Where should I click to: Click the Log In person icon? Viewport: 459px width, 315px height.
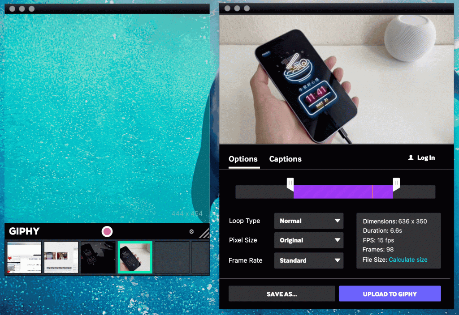(x=410, y=157)
